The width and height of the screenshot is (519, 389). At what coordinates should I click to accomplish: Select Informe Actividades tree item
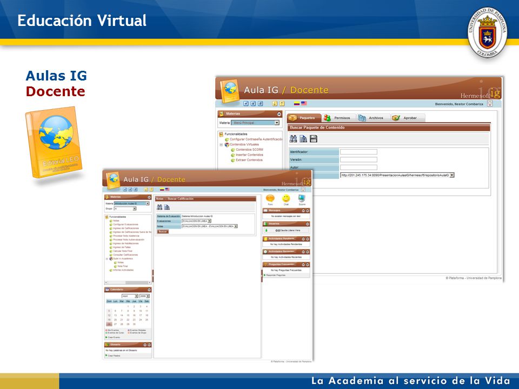pos(123,270)
